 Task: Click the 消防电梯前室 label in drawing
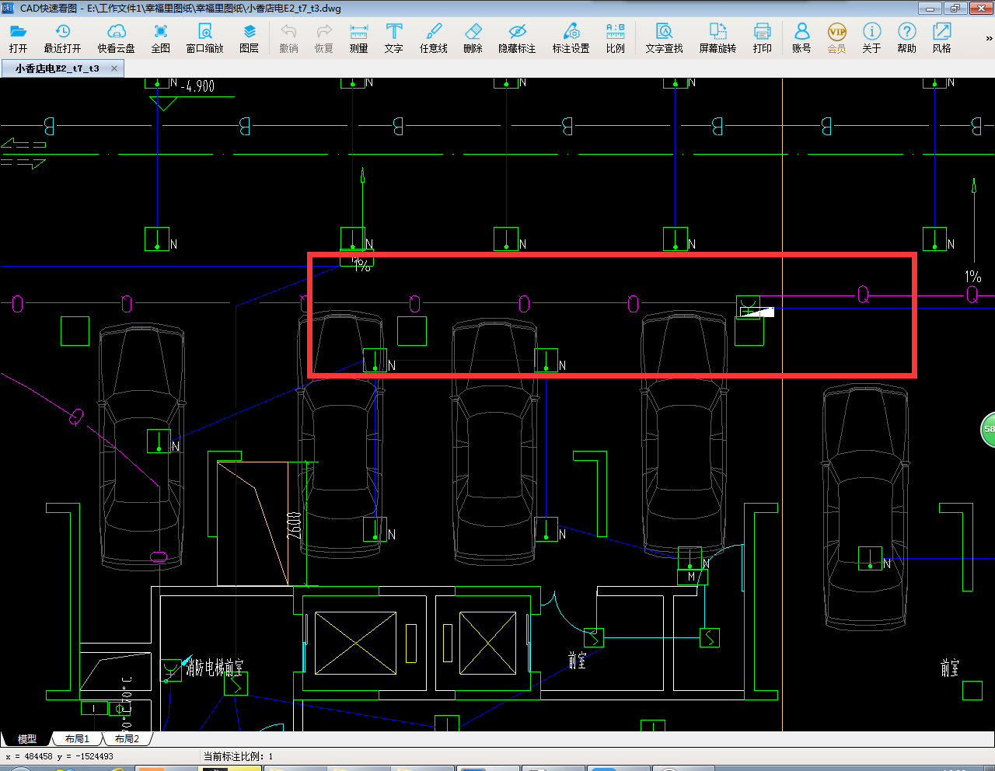coord(215,667)
